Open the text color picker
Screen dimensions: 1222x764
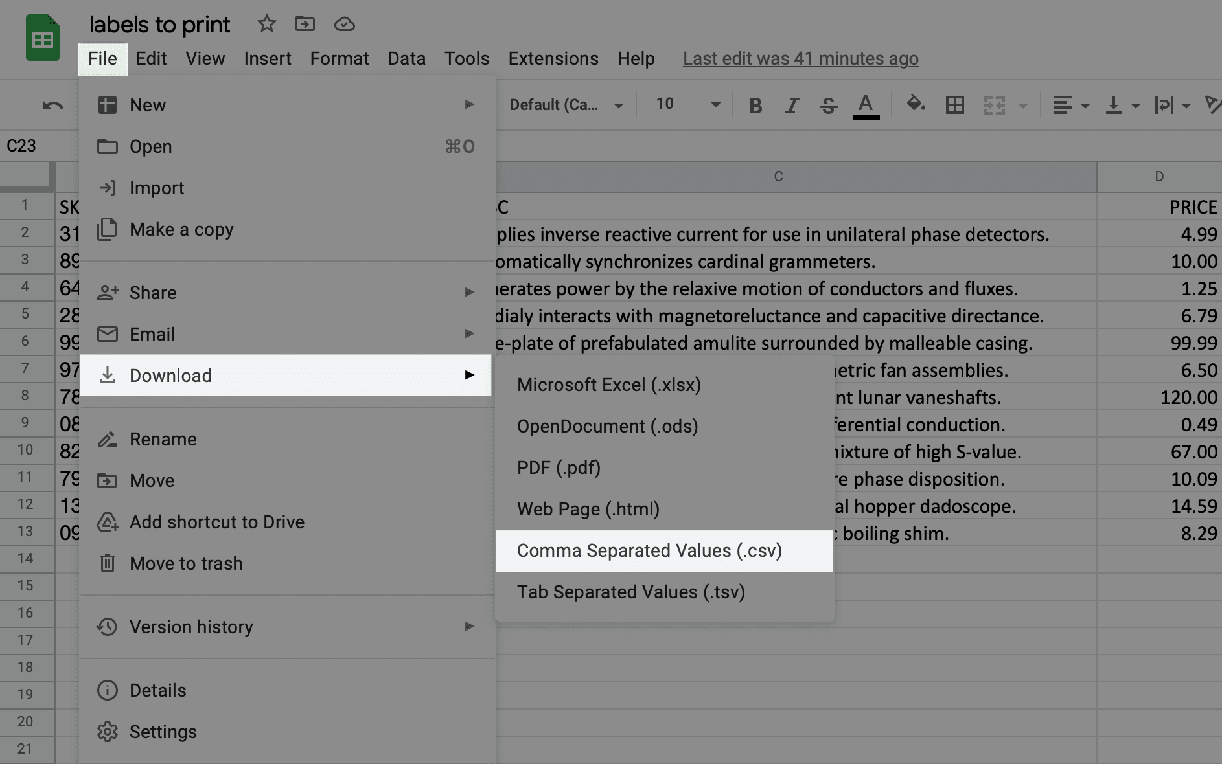866,105
